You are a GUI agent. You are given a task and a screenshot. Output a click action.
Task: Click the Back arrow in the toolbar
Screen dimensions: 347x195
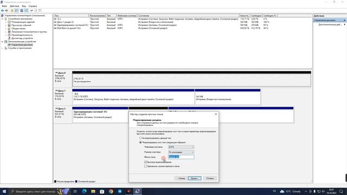[x=2, y=11]
